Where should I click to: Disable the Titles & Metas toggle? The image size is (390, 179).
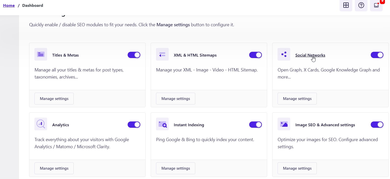(134, 55)
